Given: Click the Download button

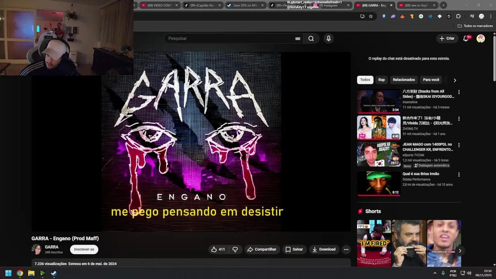Looking at the screenshot, I should 324,249.
